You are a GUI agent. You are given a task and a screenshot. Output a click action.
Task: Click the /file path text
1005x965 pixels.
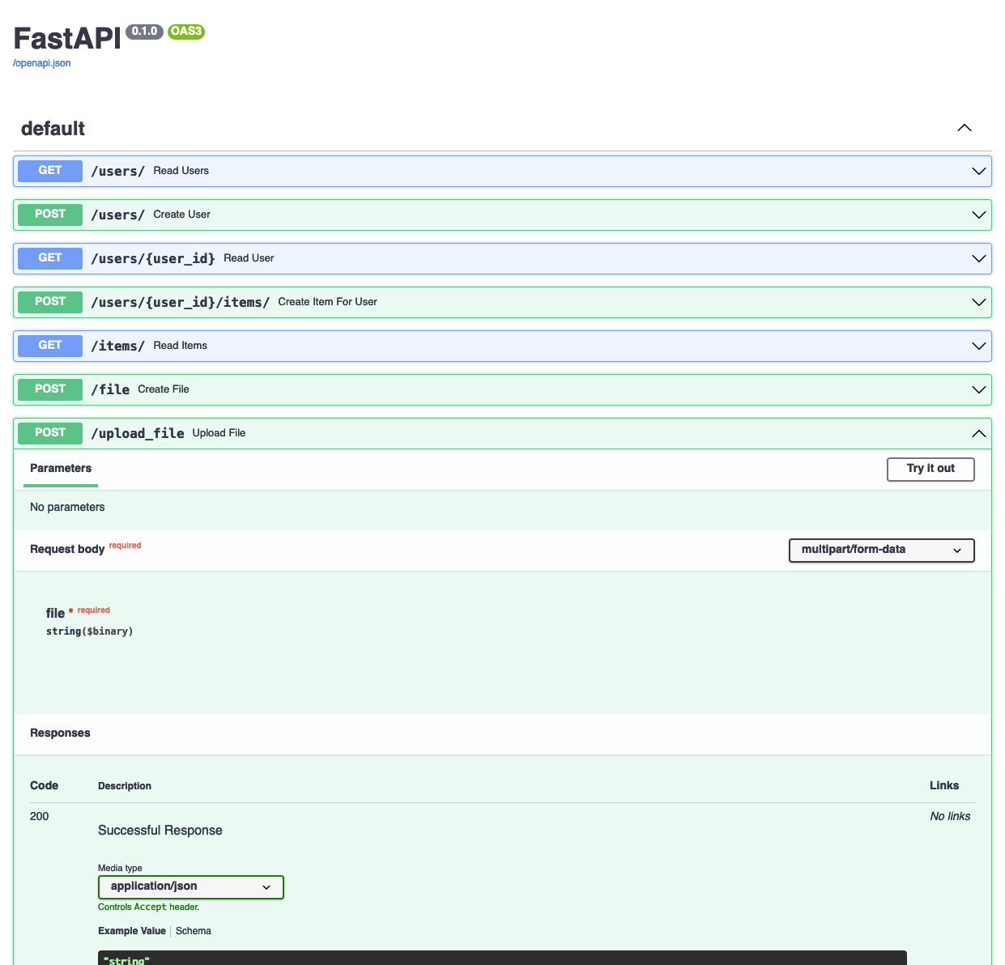[x=110, y=389]
